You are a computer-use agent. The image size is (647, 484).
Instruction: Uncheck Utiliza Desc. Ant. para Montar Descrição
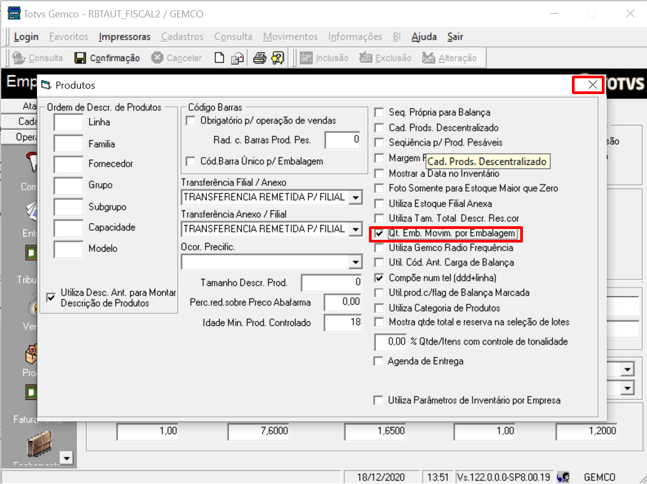tap(51, 297)
